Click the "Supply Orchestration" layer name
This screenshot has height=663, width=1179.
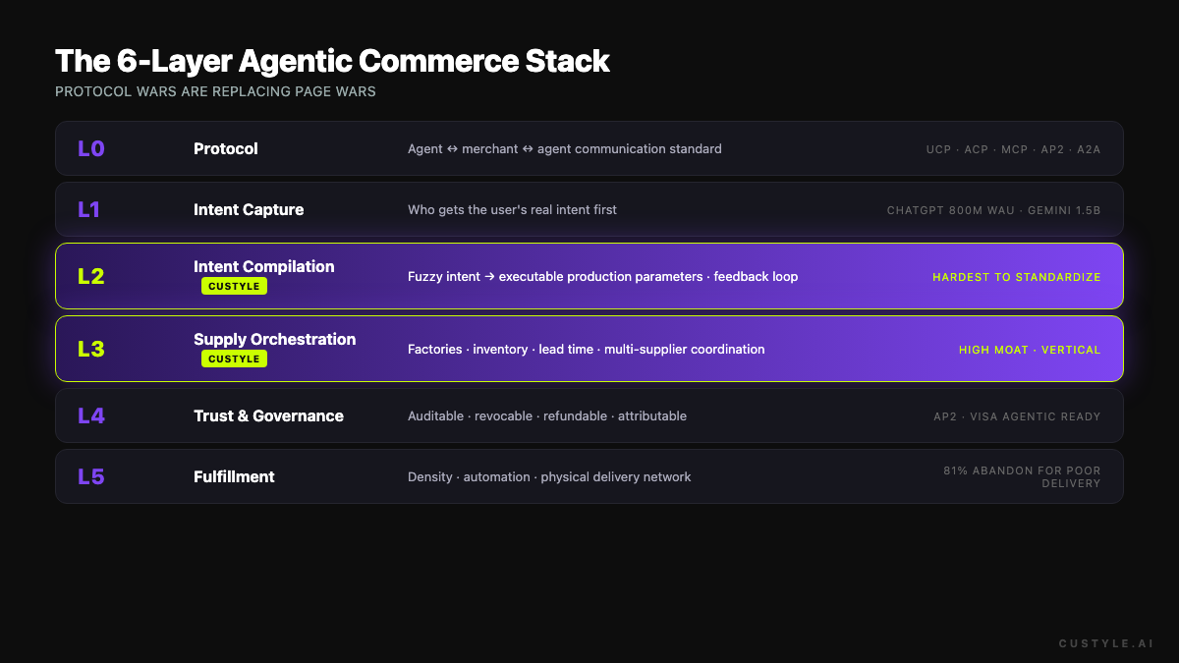[275, 339]
